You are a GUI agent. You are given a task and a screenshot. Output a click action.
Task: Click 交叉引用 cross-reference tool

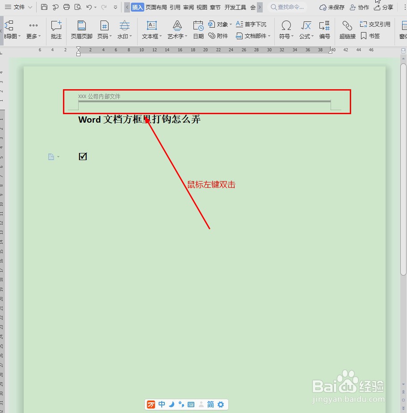click(x=375, y=25)
